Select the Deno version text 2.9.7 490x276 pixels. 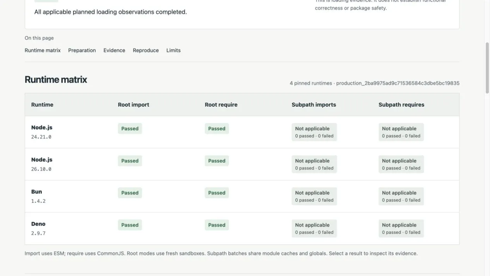(x=38, y=233)
